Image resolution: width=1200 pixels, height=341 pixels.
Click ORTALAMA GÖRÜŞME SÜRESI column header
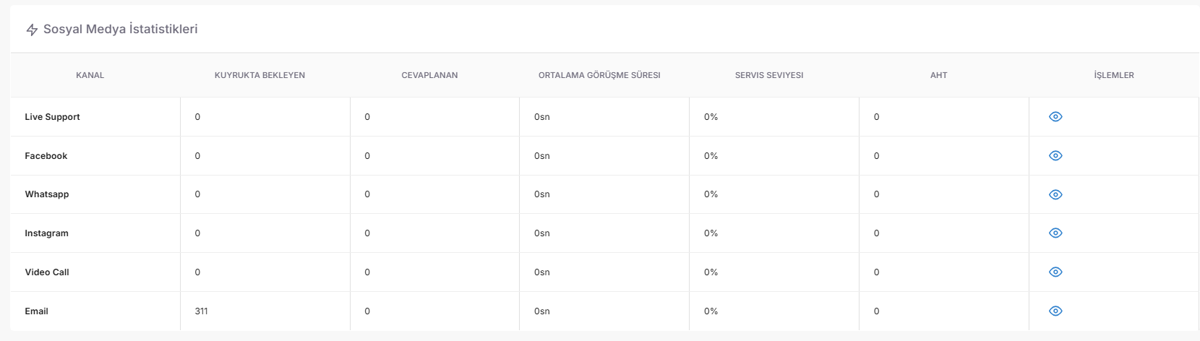pyautogui.click(x=599, y=75)
